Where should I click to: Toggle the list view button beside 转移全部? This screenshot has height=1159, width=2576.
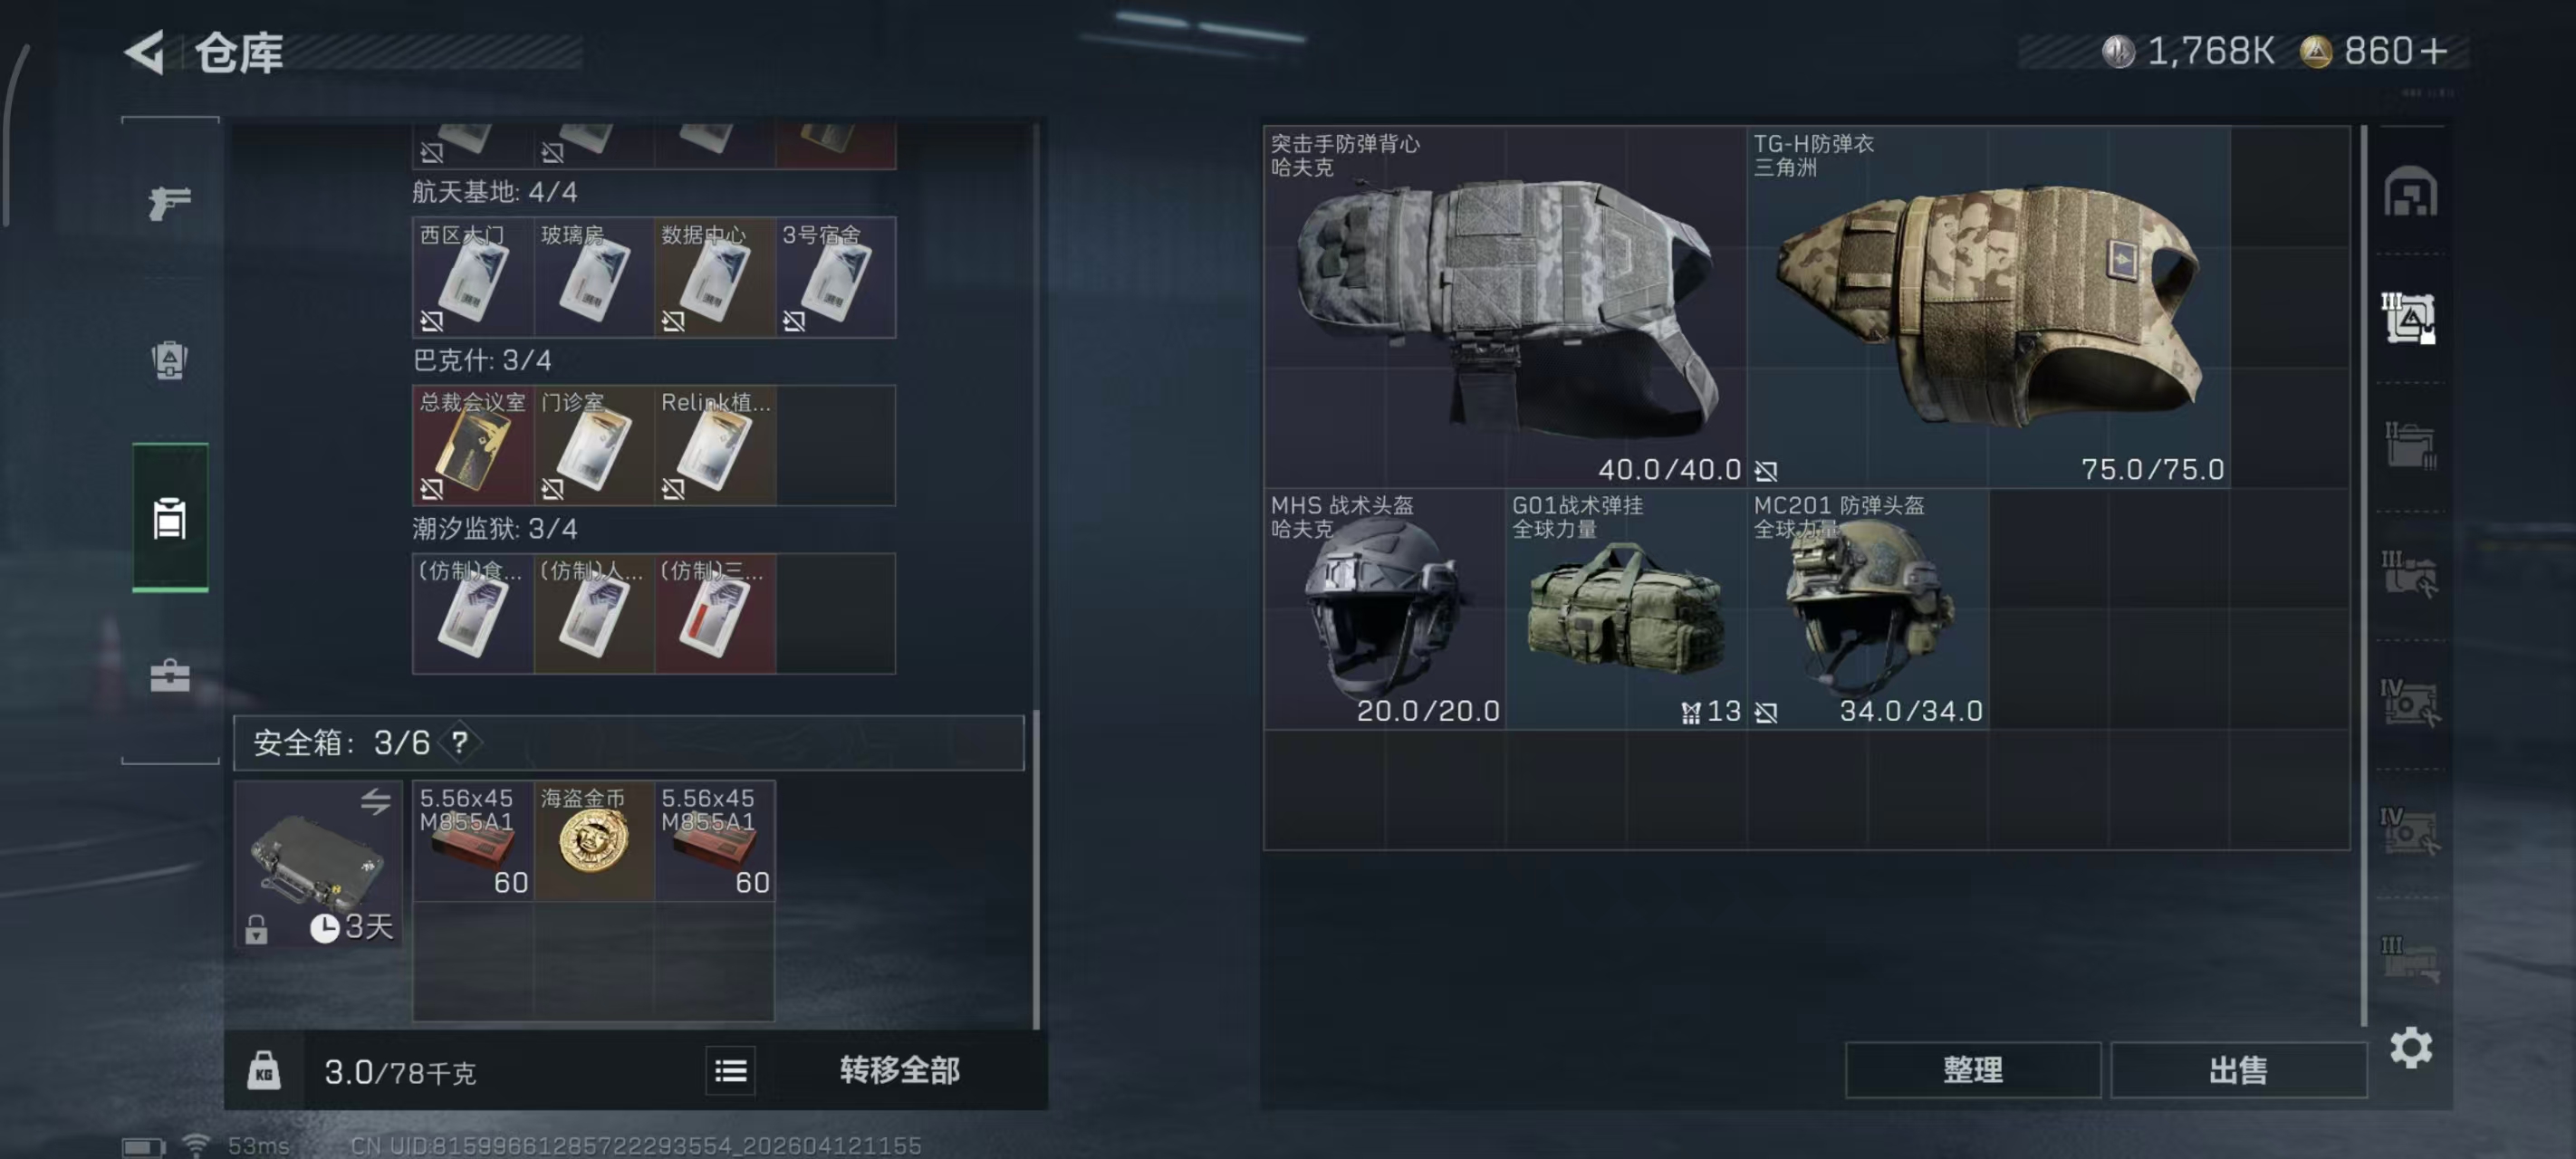pos(731,1071)
